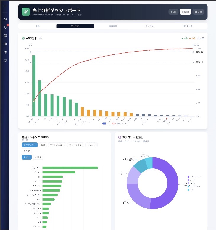Image resolution: width=216 pixels, height=230 pixels.
Task: Click the largest dark purple donut segment
Action: tap(172, 183)
